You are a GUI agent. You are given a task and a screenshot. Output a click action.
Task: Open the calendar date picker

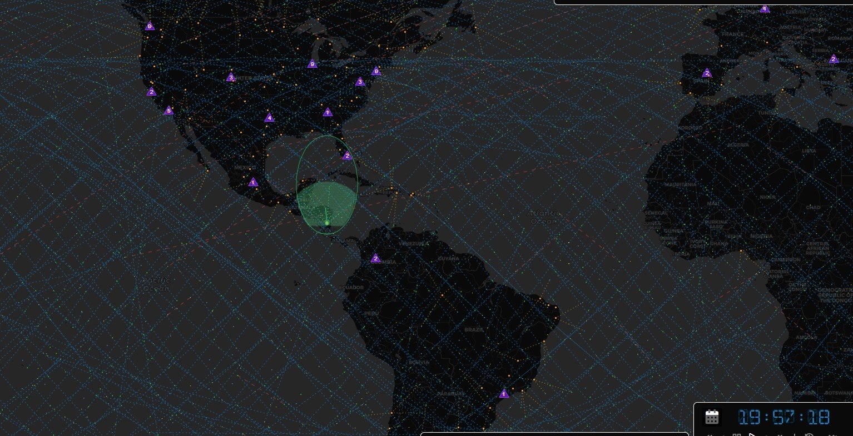[712, 417]
